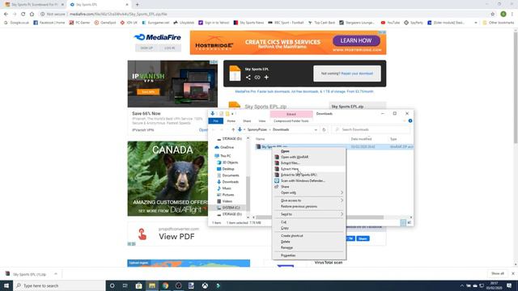Click MediaFire LOG IN button
The height and width of the screenshot is (291, 518).
click(169, 48)
